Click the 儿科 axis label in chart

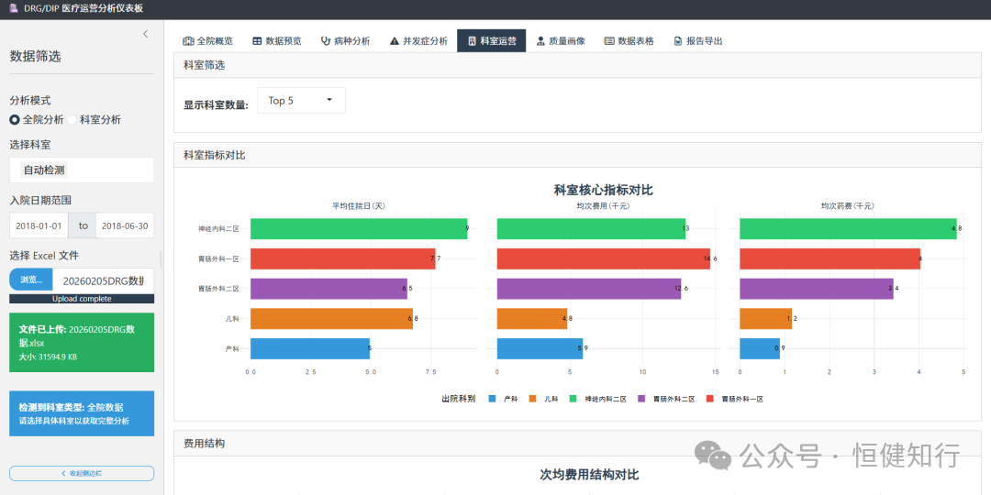[x=232, y=319]
